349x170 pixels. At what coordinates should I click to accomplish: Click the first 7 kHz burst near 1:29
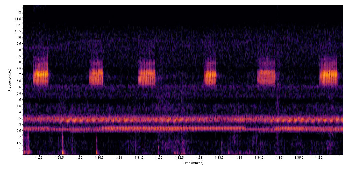[41, 74]
